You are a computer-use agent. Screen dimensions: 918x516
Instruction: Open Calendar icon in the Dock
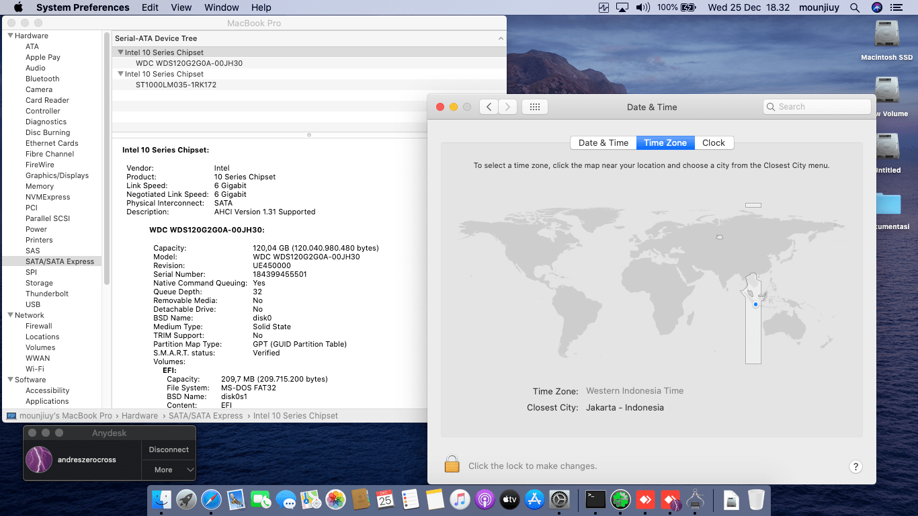point(385,499)
